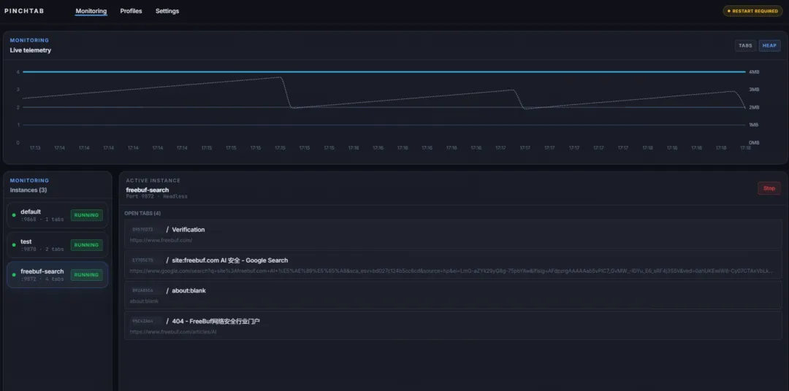The width and height of the screenshot is (789, 391).
Task: Click the Restart Required badge
Action: click(x=752, y=11)
